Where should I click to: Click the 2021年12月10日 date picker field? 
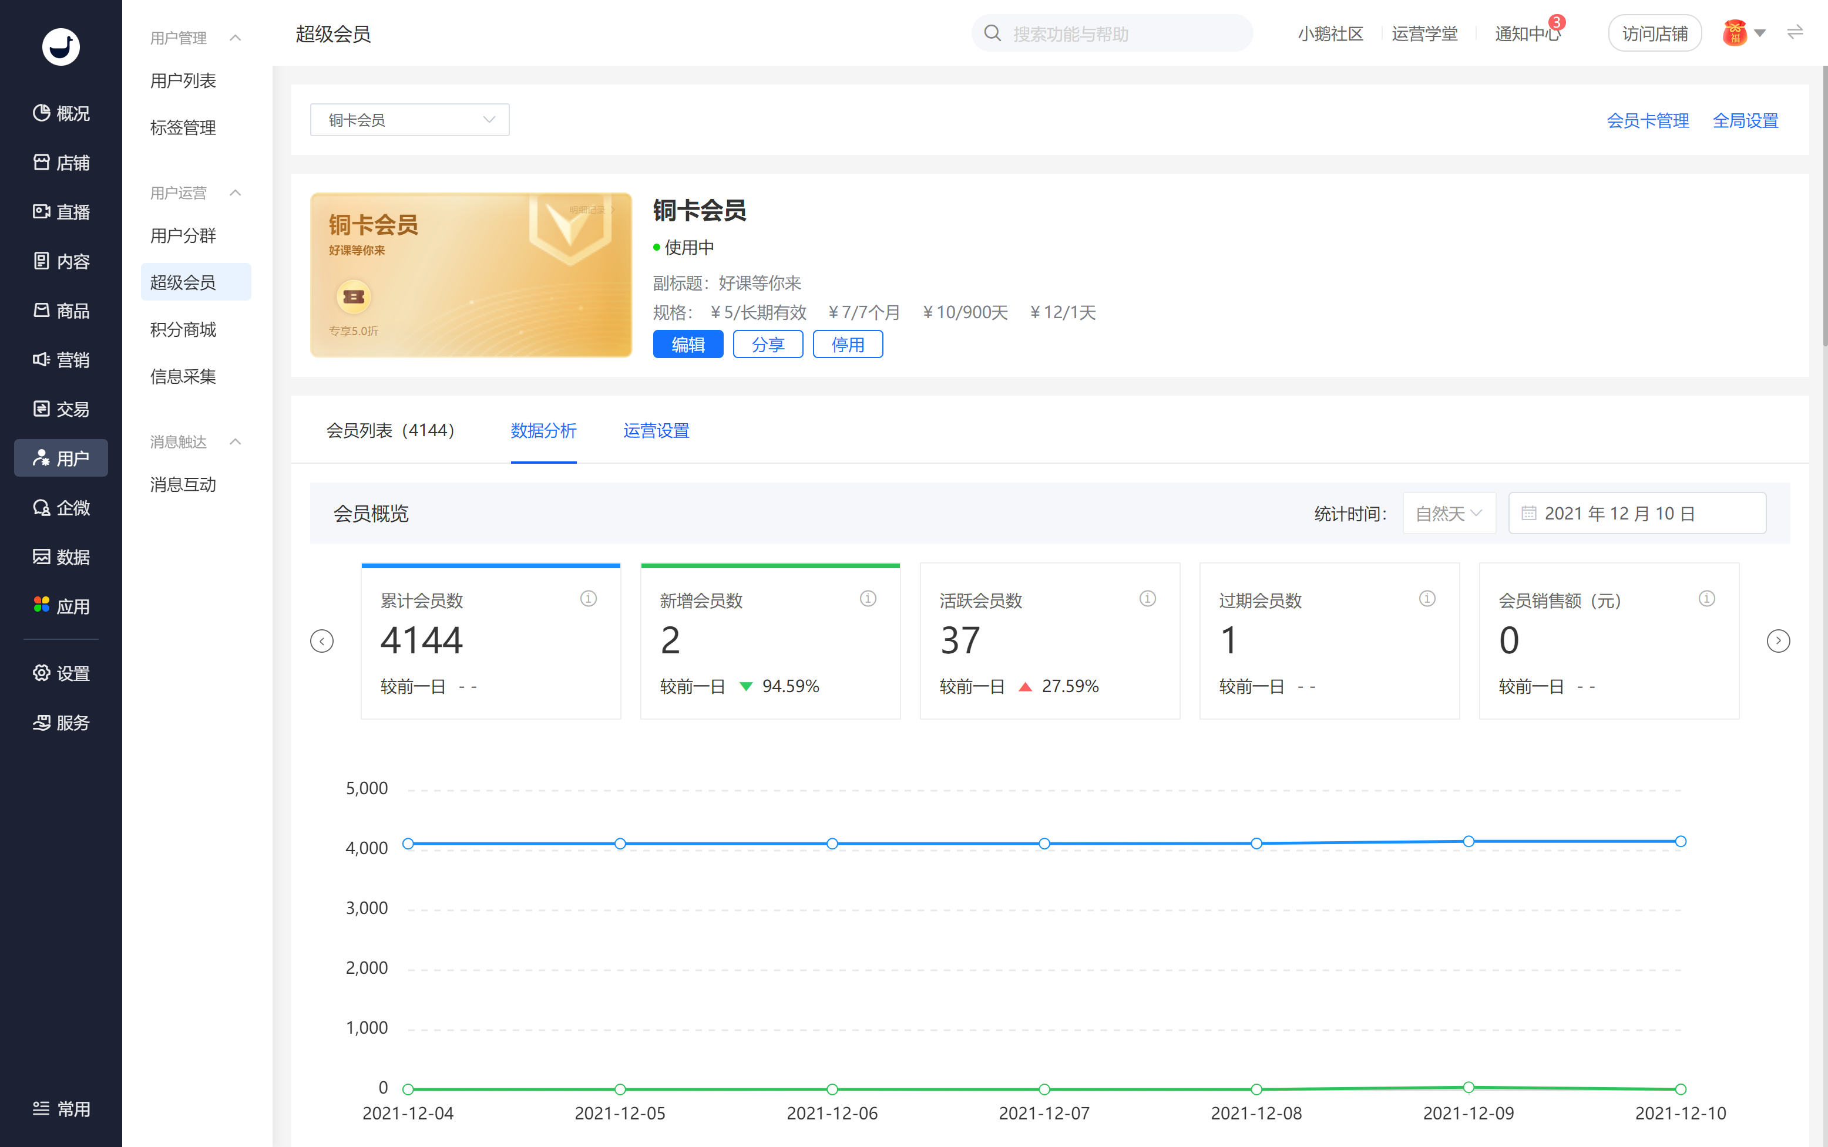click(x=1636, y=514)
